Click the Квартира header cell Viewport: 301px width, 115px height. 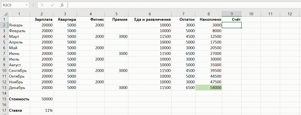[65, 19]
